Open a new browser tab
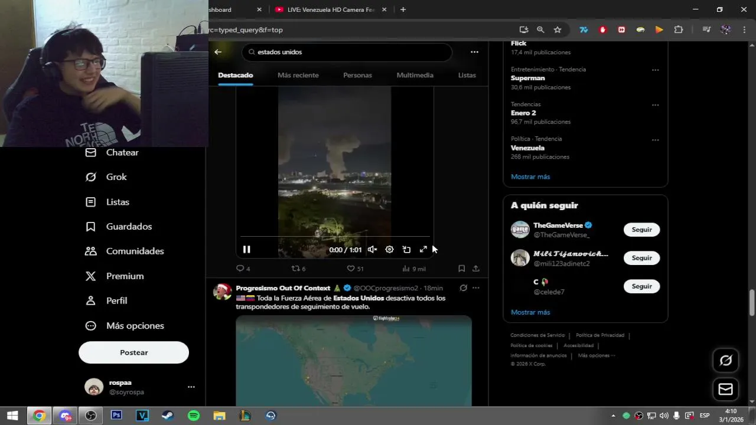Image resolution: width=756 pixels, height=425 pixels. pos(403,9)
